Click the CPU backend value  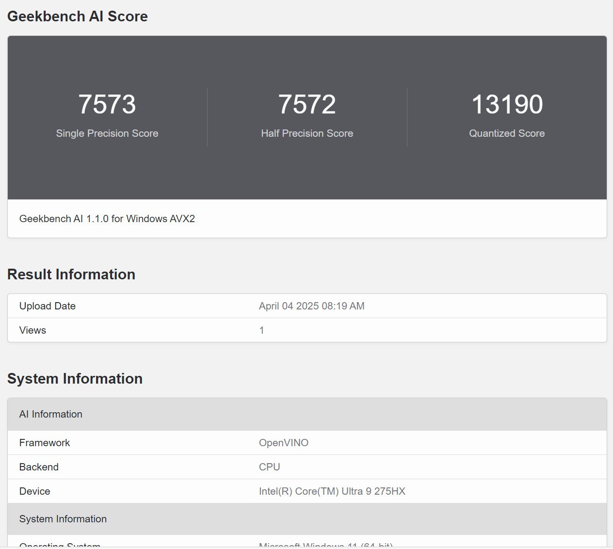(x=270, y=467)
